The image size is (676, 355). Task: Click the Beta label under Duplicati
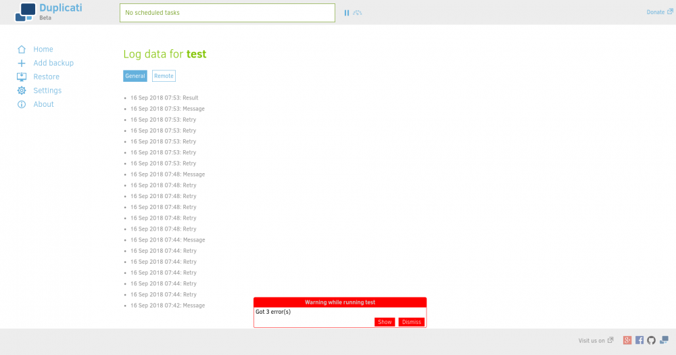[x=45, y=18]
